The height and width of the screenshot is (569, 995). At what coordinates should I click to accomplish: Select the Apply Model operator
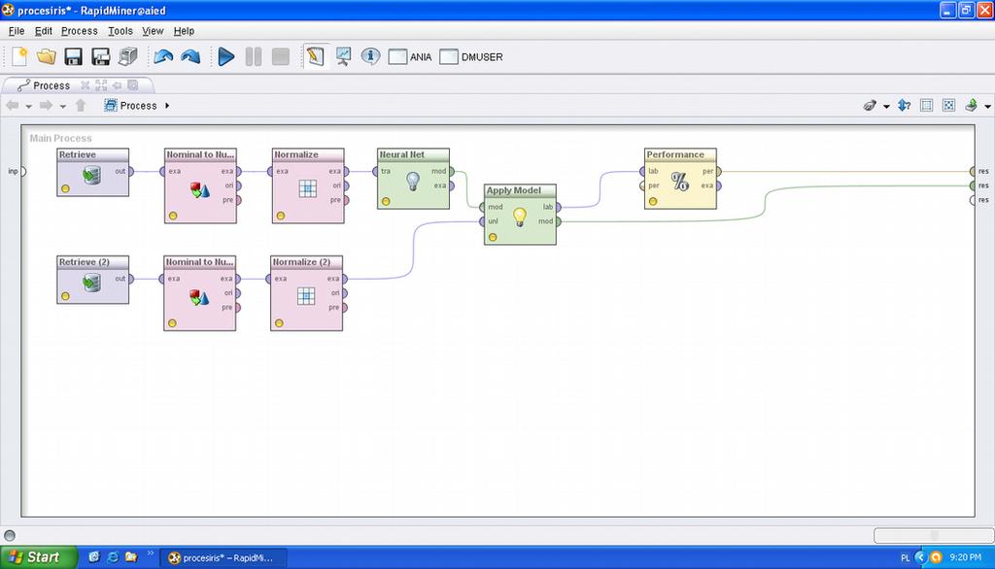[x=521, y=215]
